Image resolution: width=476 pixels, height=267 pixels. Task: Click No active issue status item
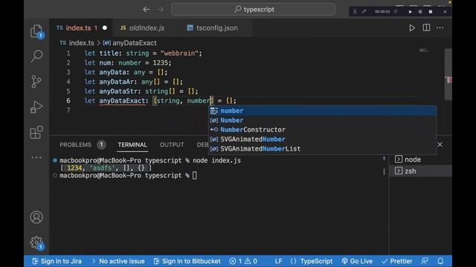[x=118, y=261]
